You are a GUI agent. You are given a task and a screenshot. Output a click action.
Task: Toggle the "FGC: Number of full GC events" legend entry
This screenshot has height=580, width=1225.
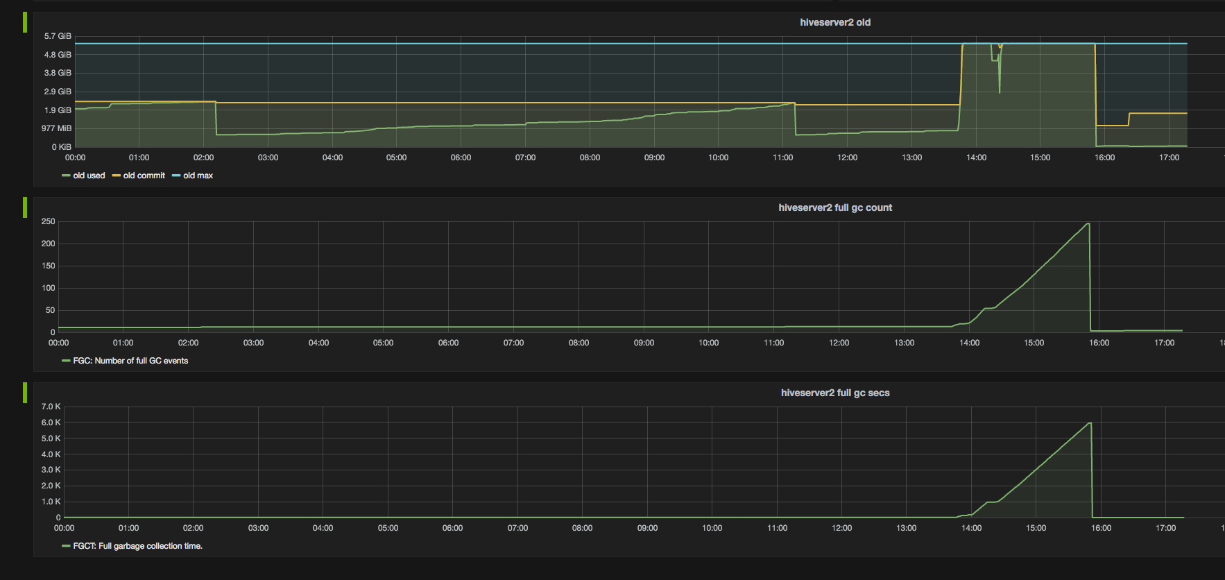[130, 361]
